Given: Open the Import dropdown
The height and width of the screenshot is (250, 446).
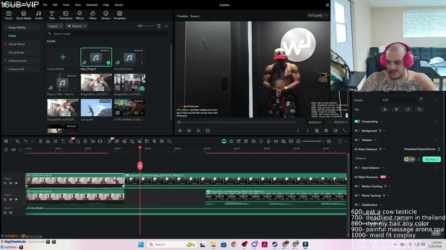Looking at the screenshot, I should tap(55, 26).
